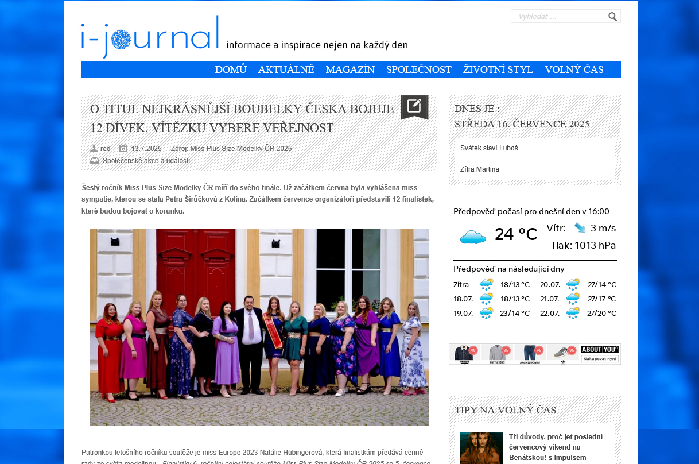This screenshot has height=464, width=699.
Task: Click tomorrow's rain forecast icon
Action: coord(486,284)
